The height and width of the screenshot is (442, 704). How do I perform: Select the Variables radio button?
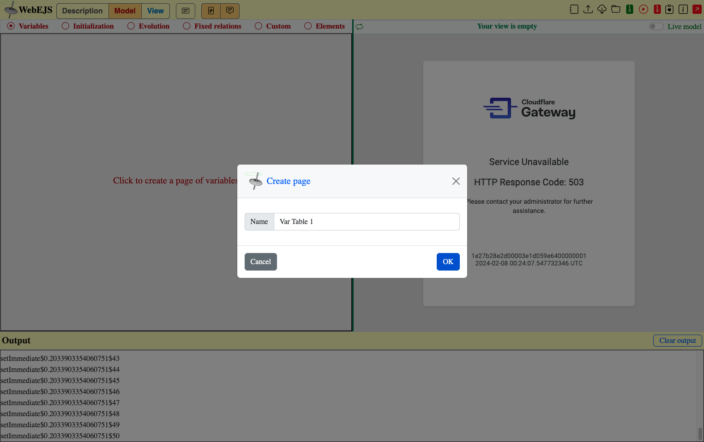point(11,26)
